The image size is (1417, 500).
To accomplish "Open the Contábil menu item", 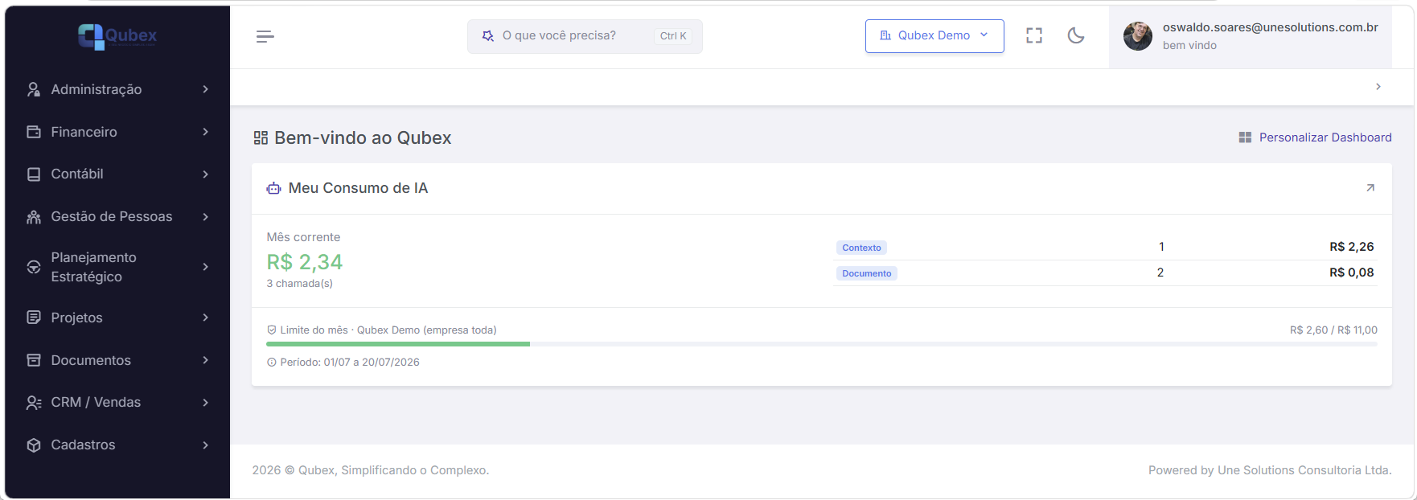I will (x=117, y=174).
